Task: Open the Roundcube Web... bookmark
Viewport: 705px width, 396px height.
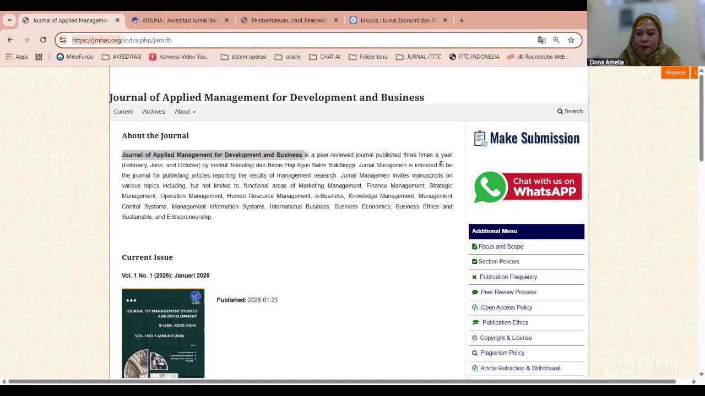Action: [538, 57]
